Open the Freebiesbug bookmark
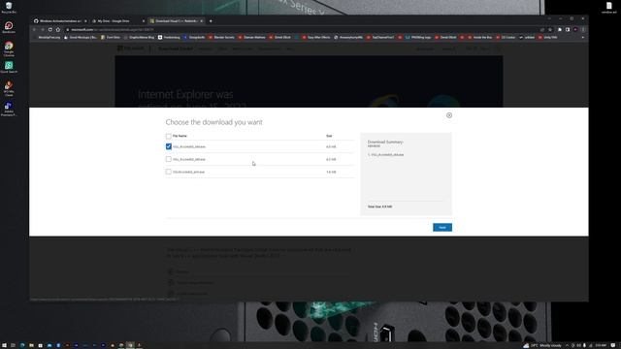Screen dimensions: 621x349 click(x=169, y=37)
